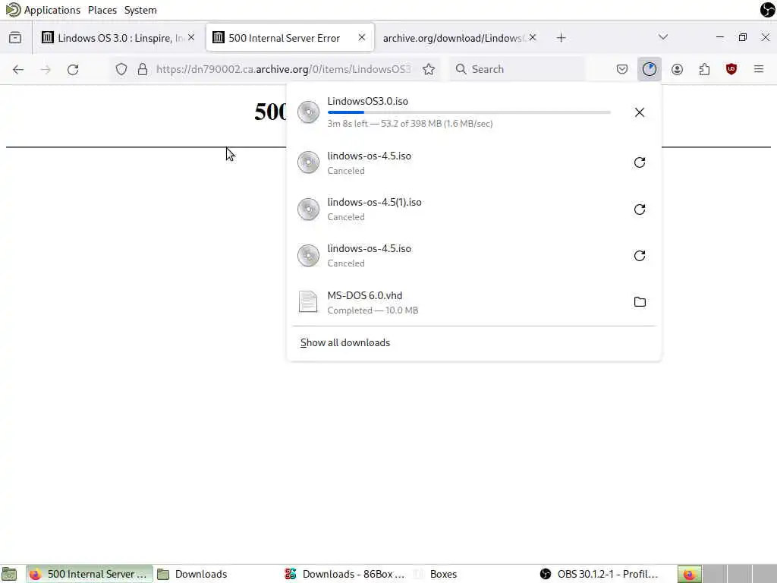Select the 500 Internal Server Error tab
The image size is (777, 583).
coord(290,38)
